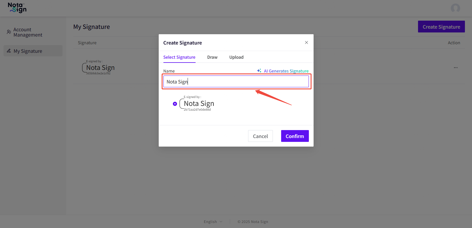The image size is (472, 228).
Task: Open the three-dot action menu
Action: (x=455, y=68)
